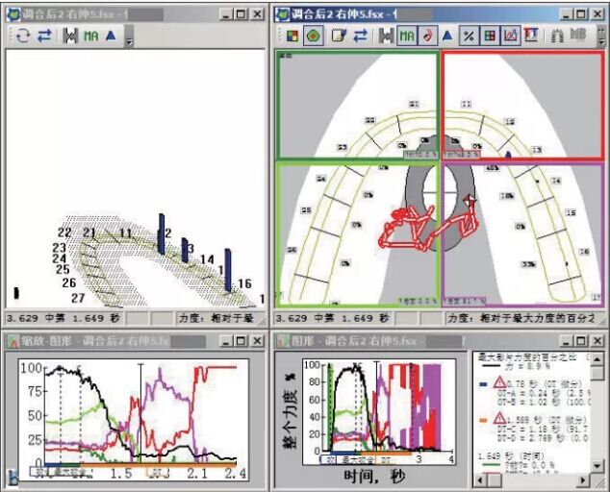Screen dimensions: 610x492
Task: Click the blue triangle icon in left toolbar
Action: click(x=112, y=36)
